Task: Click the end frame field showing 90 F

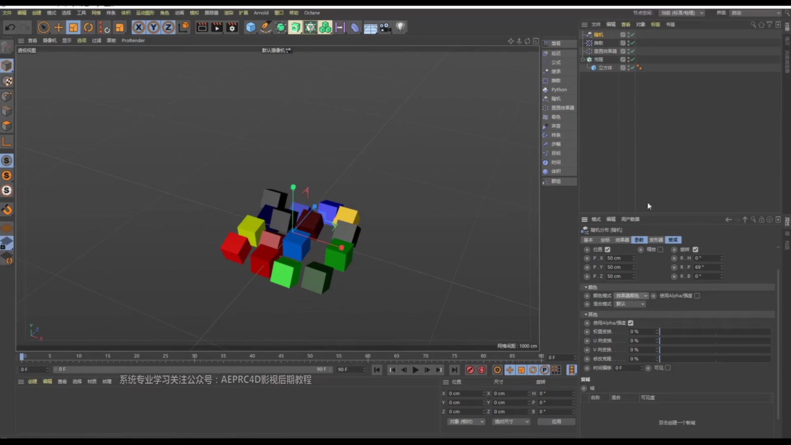Action: pos(349,369)
